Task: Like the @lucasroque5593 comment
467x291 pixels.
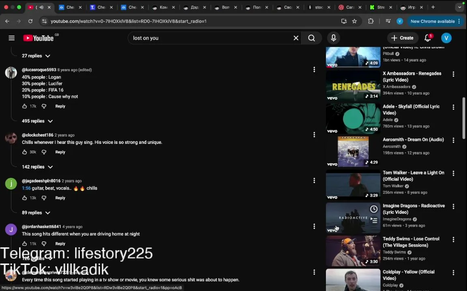Action: [24, 106]
